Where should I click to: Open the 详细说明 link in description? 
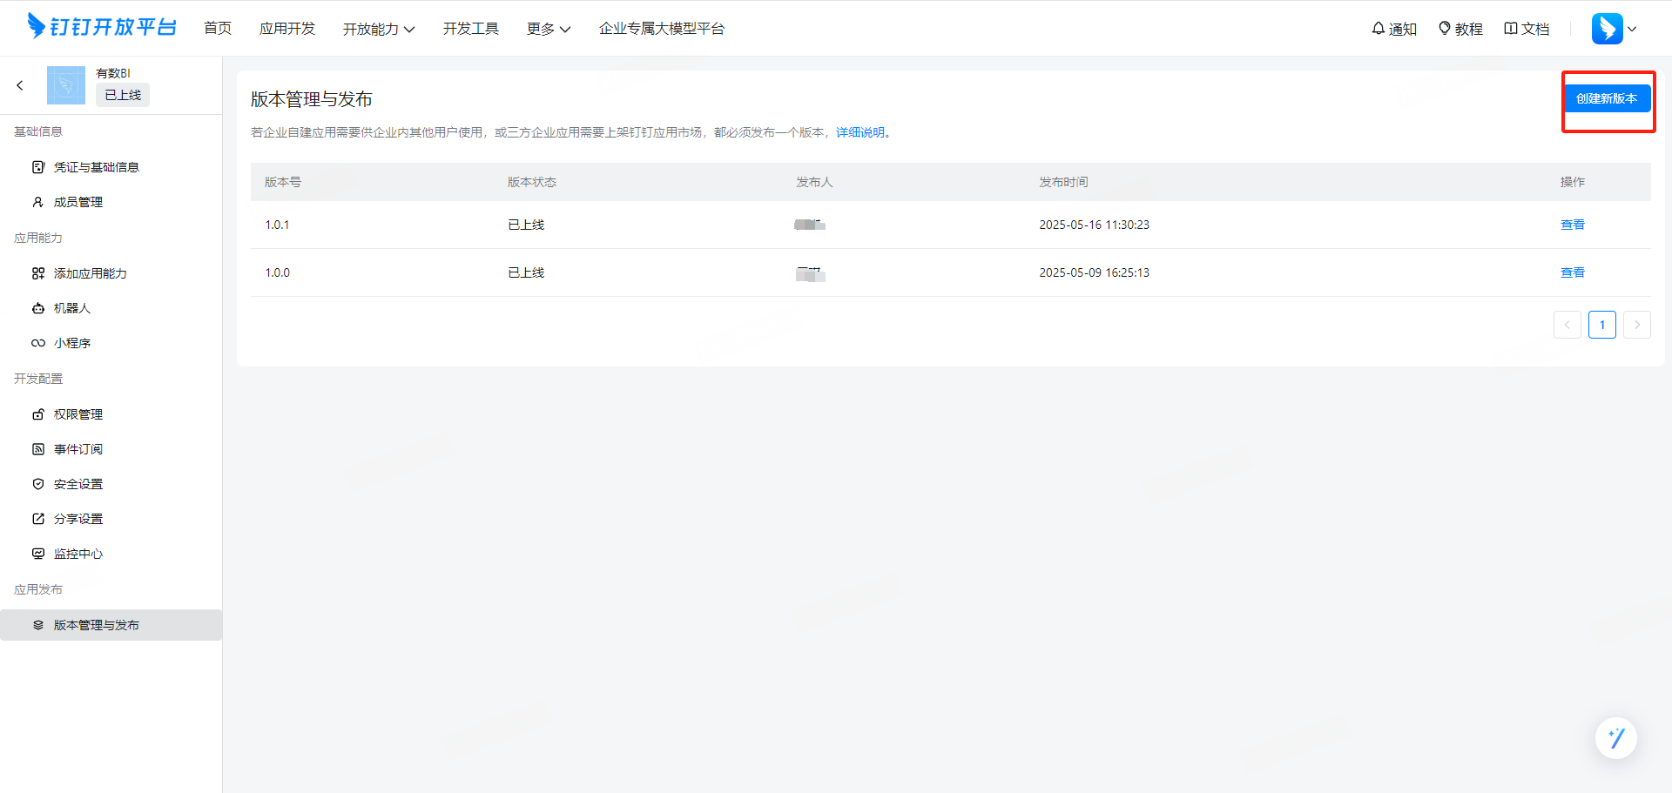(860, 132)
